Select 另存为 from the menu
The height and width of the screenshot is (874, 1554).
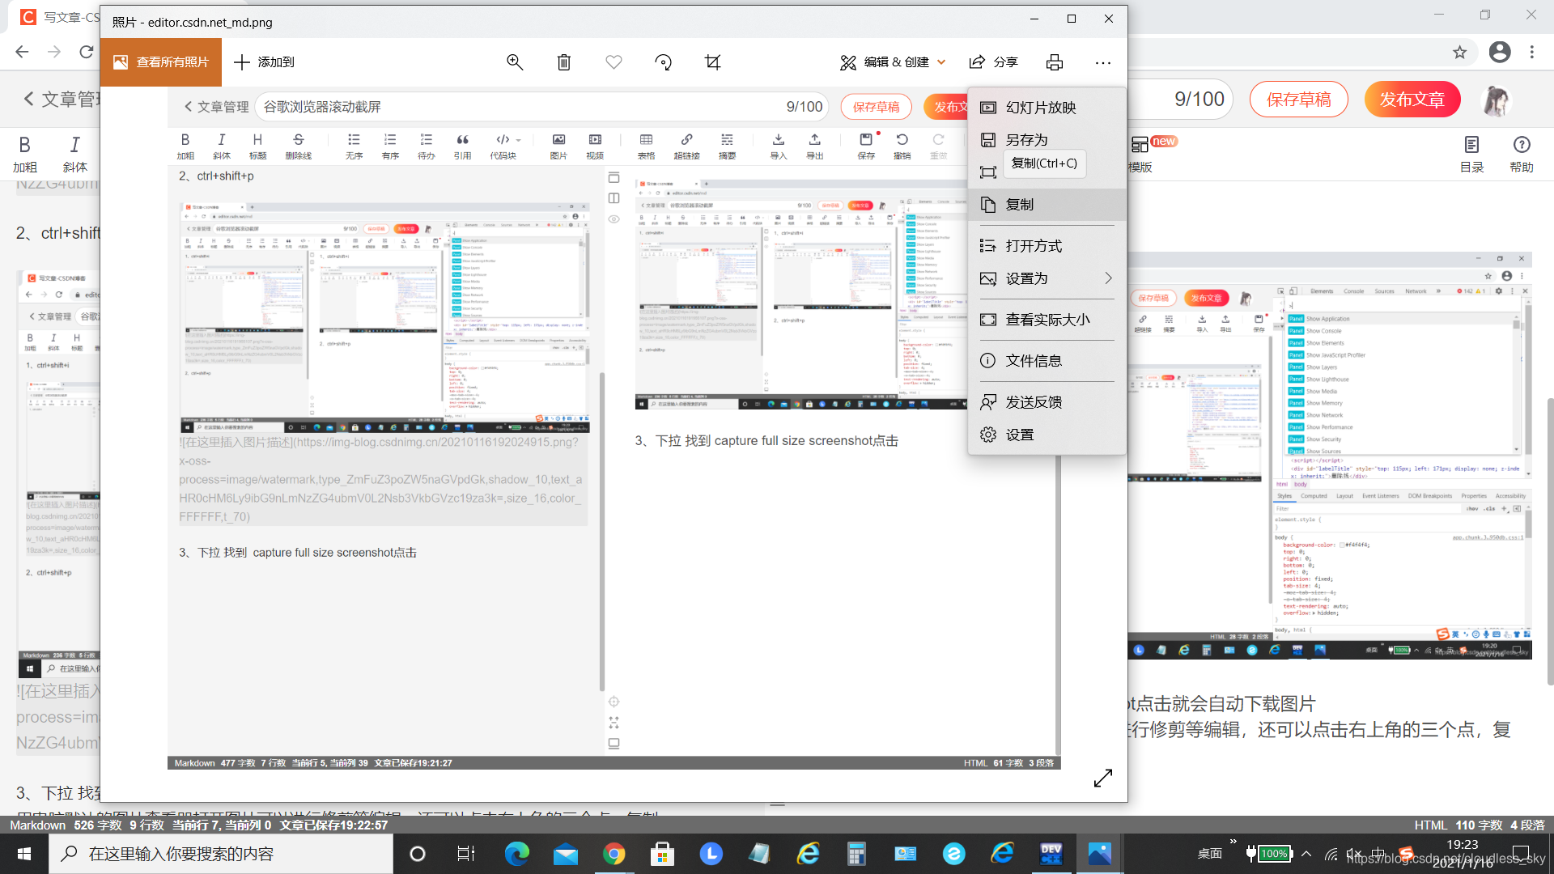coord(1026,140)
